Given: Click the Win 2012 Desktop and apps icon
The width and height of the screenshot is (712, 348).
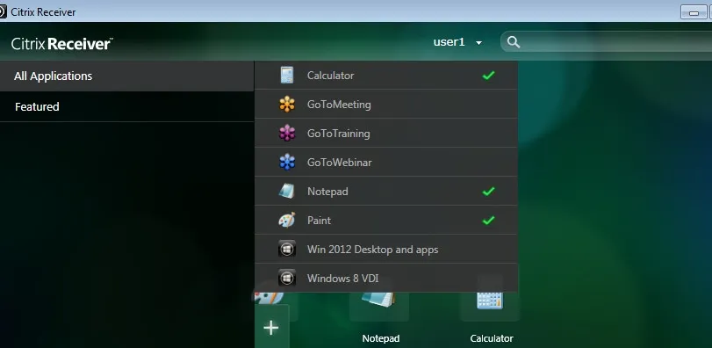Looking at the screenshot, I should [287, 250].
